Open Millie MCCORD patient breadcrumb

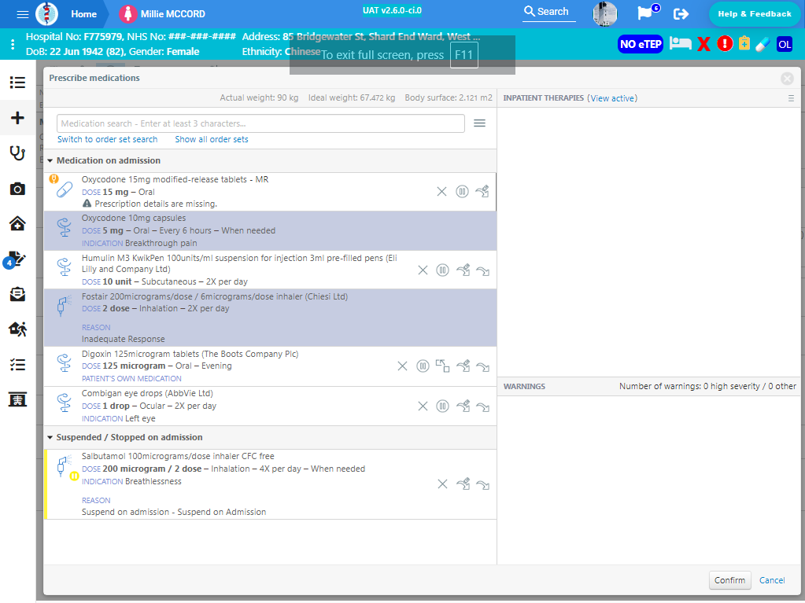pos(162,14)
